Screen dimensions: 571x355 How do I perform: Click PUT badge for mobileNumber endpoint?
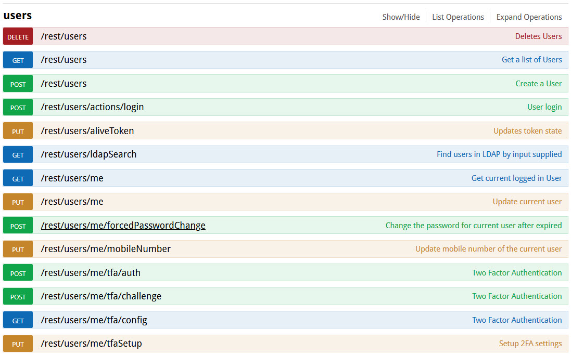[x=18, y=249]
